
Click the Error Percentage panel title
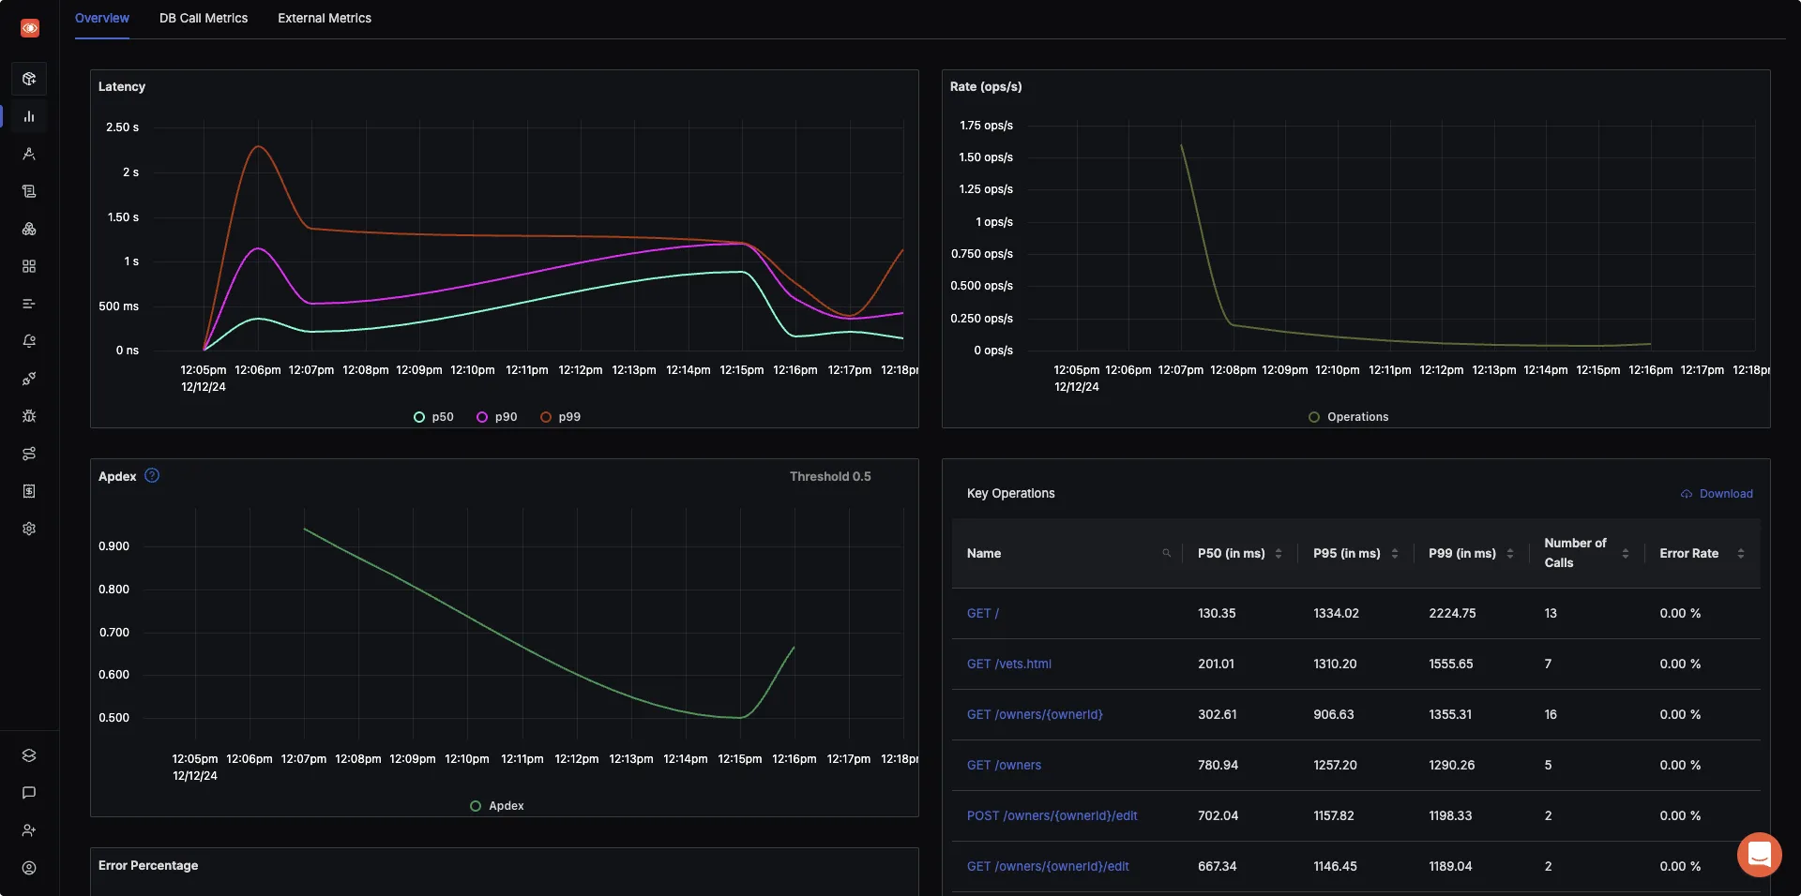coord(148,865)
